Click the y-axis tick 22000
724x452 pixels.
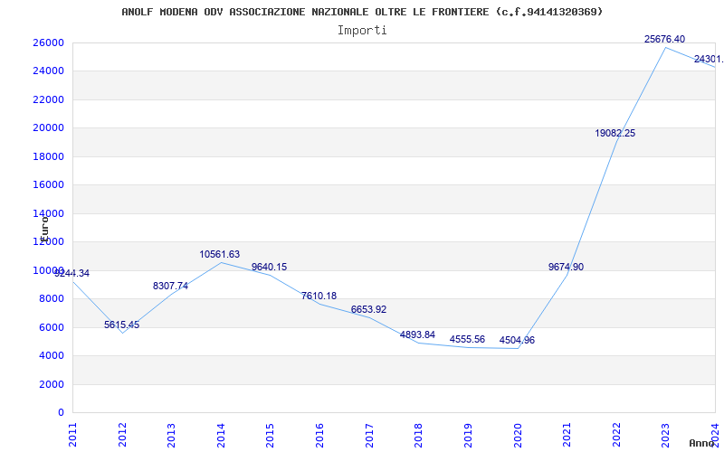tap(48, 99)
